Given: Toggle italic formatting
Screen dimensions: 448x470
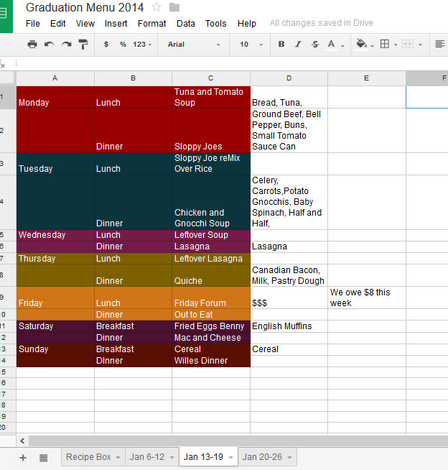Looking at the screenshot, I should (298, 44).
